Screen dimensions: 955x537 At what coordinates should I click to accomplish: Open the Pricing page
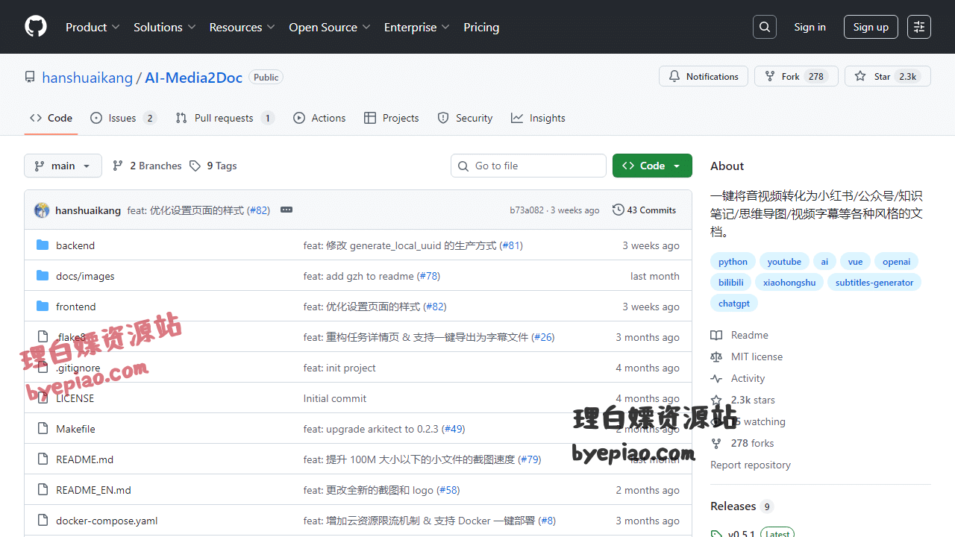[481, 27]
